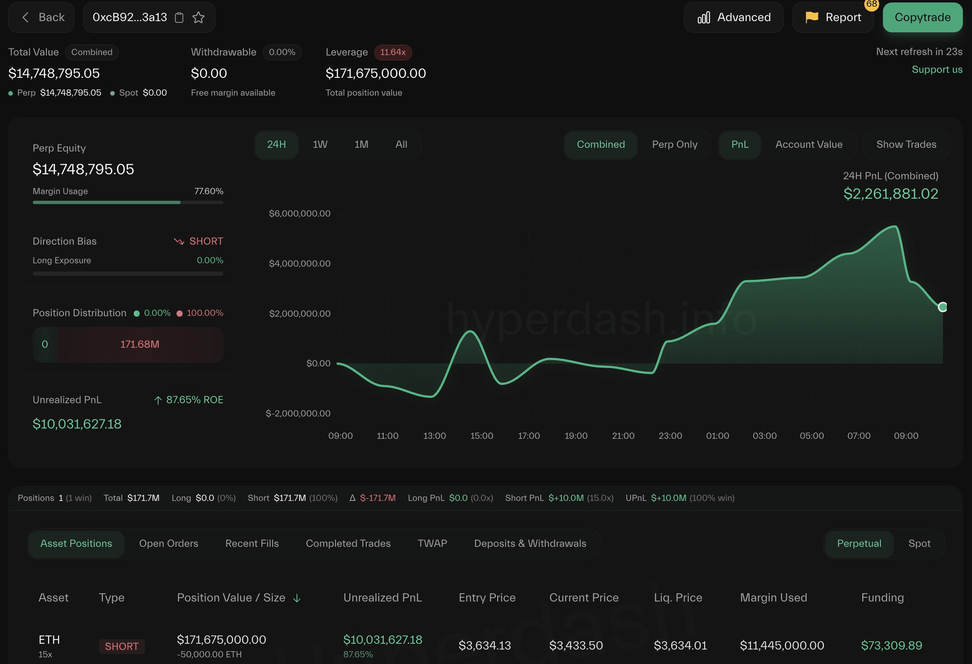Click the Margin Used column header
This screenshot has height=664, width=972.
point(774,598)
